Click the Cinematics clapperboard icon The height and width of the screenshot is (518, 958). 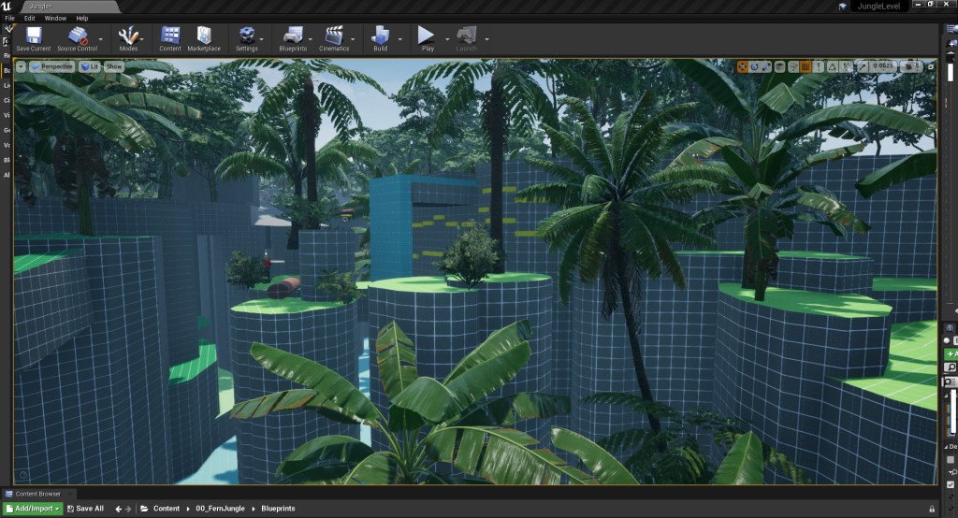pos(334,37)
